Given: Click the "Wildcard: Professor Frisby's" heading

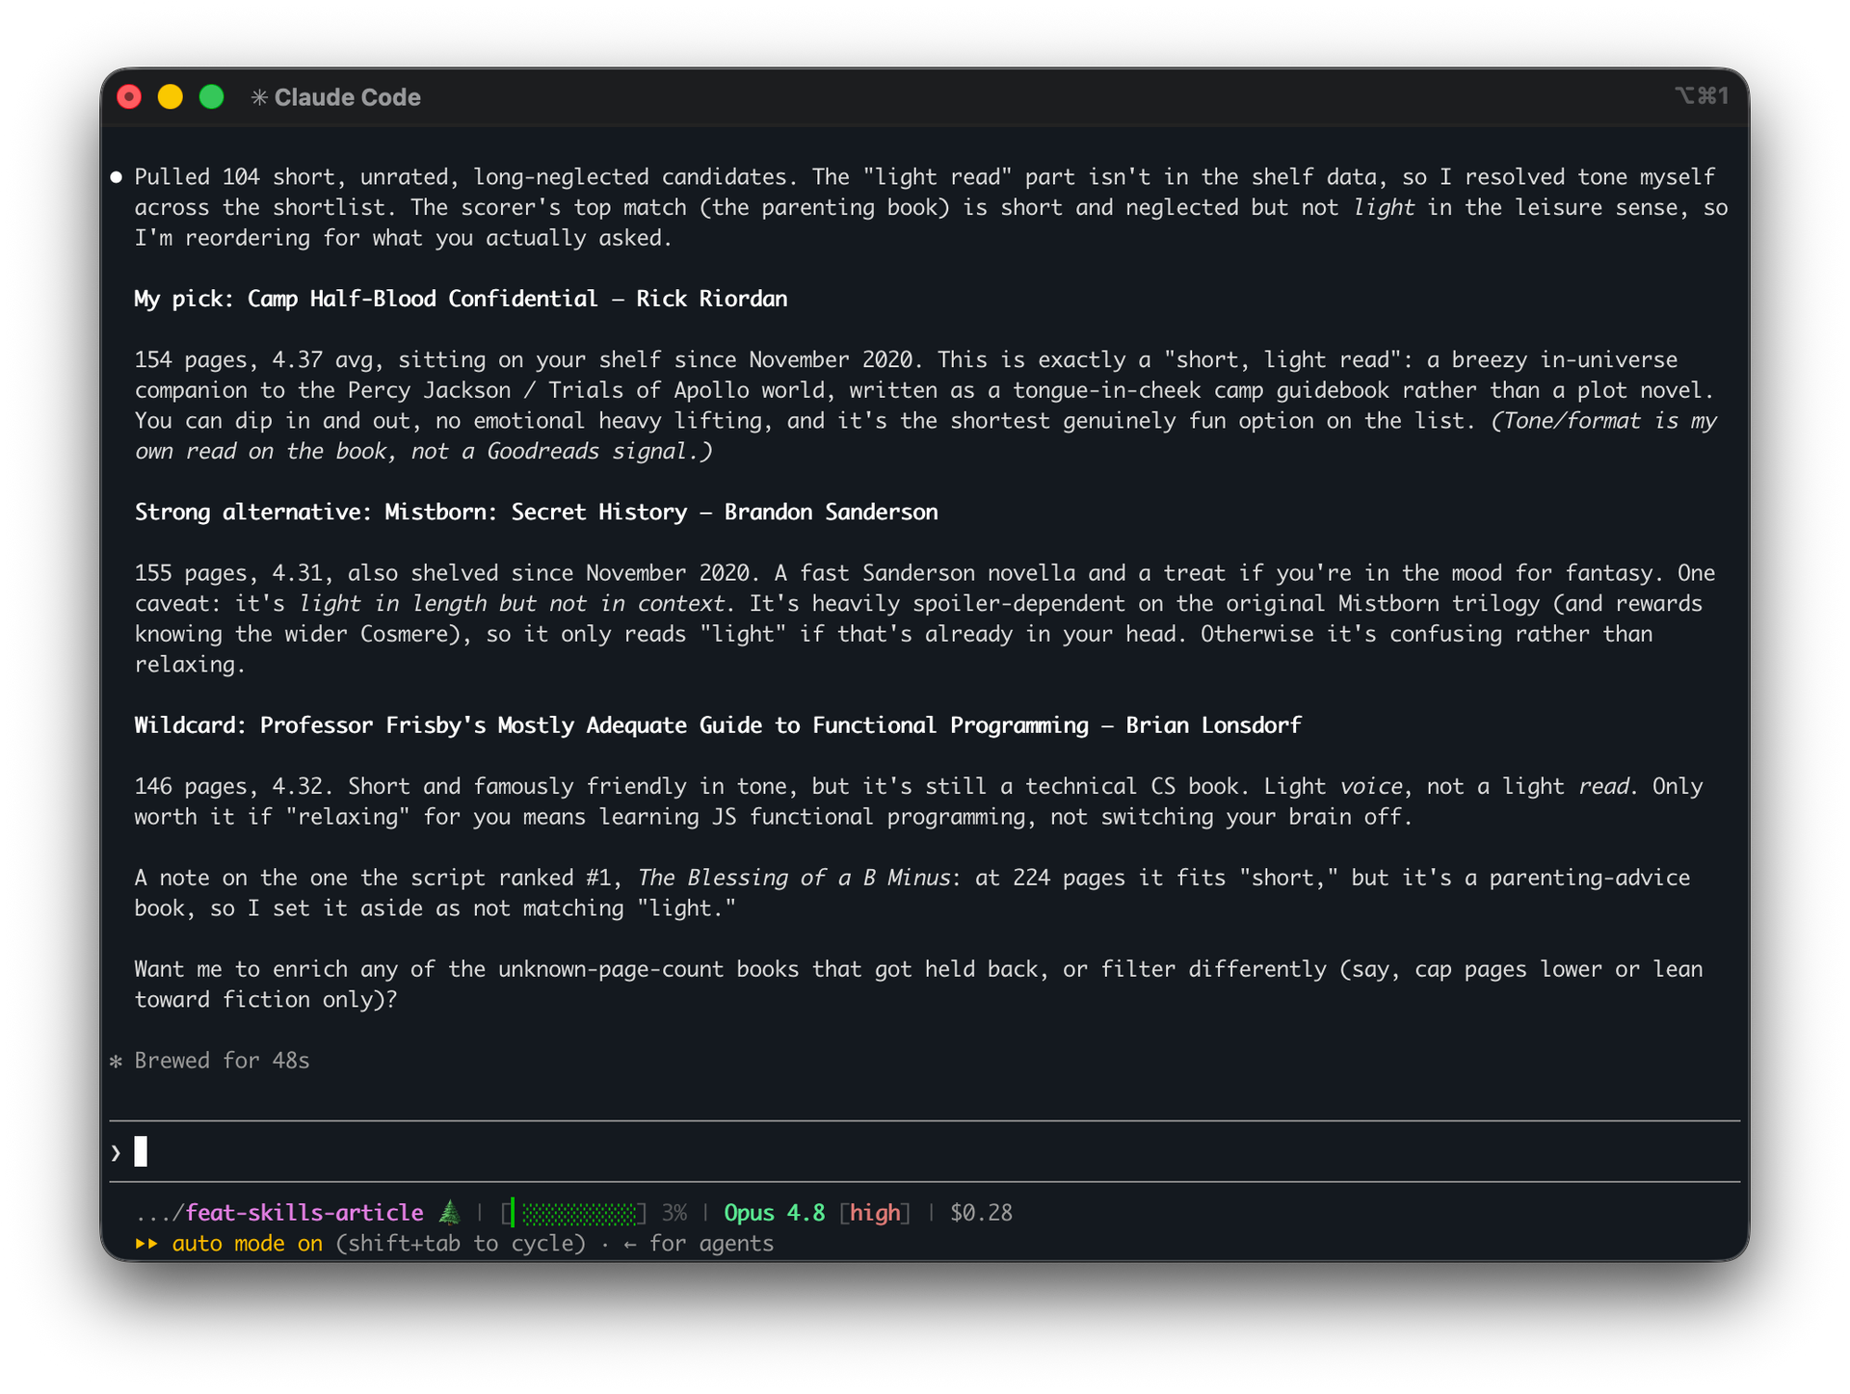Looking at the screenshot, I should click(718, 724).
